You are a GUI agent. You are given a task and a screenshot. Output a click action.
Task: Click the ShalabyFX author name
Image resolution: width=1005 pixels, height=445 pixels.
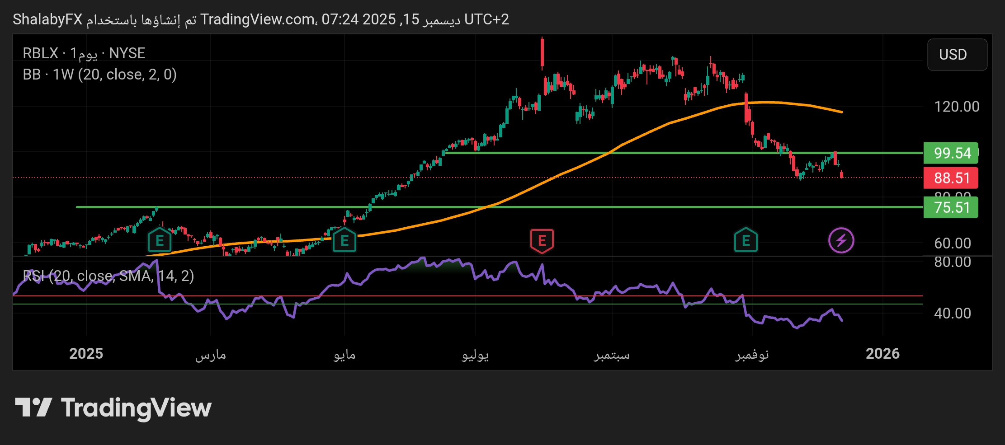click(x=47, y=19)
